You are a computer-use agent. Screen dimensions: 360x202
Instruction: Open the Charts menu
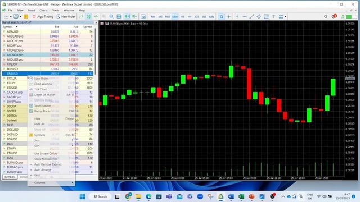pyautogui.click(x=43, y=10)
